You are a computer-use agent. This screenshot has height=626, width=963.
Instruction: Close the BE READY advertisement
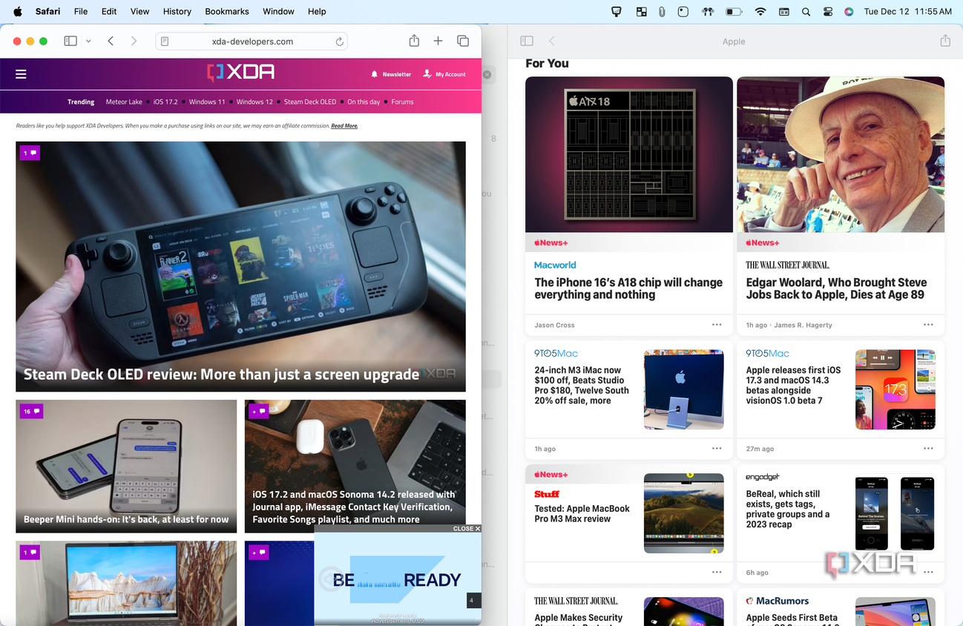467,529
